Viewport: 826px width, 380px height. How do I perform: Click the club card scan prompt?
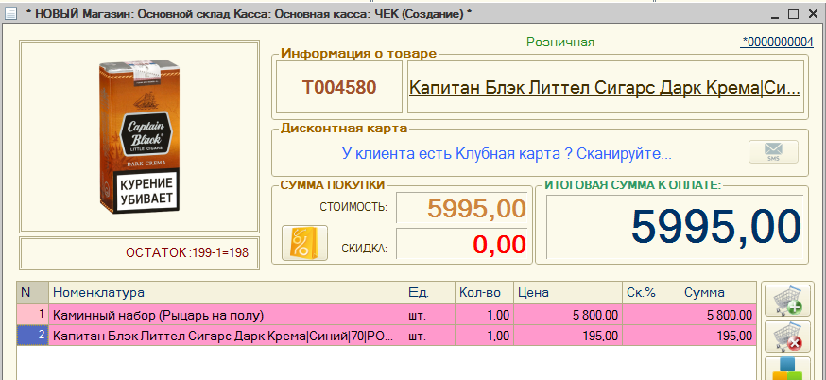(x=507, y=154)
